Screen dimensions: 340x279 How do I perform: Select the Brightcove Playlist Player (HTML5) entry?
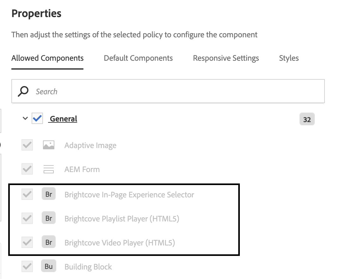[121, 218]
